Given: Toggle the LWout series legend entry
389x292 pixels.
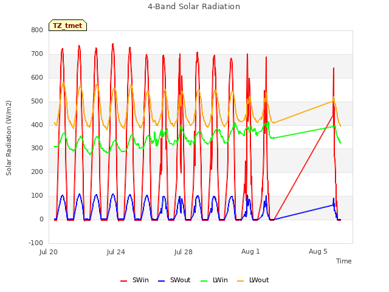Looking at the screenshot, I should coord(253,280).
